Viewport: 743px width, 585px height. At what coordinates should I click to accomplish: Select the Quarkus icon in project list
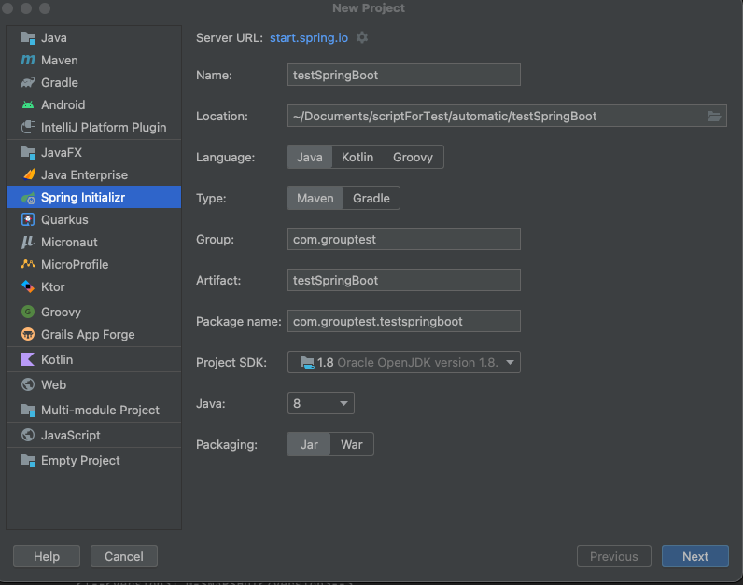pyautogui.click(x=27, y=220)
